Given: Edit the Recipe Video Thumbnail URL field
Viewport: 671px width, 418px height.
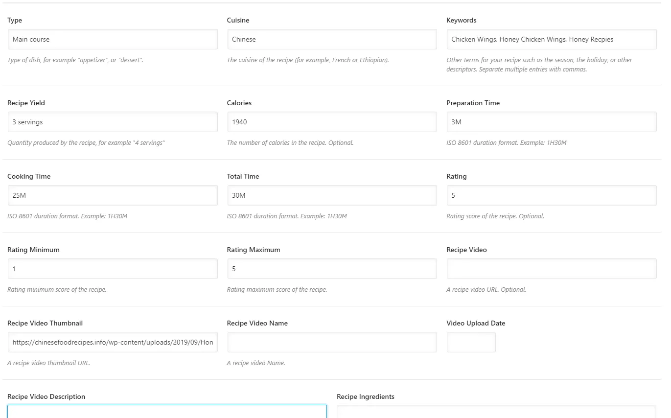Looking at the screenshot, I should pyautogui.click(x=113, y=342).
